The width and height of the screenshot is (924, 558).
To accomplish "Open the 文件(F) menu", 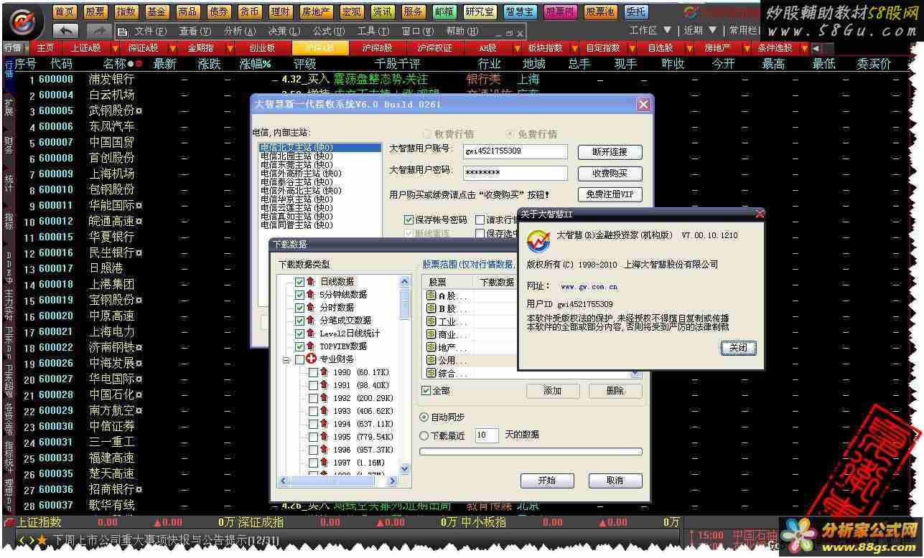I will [150, 32].
